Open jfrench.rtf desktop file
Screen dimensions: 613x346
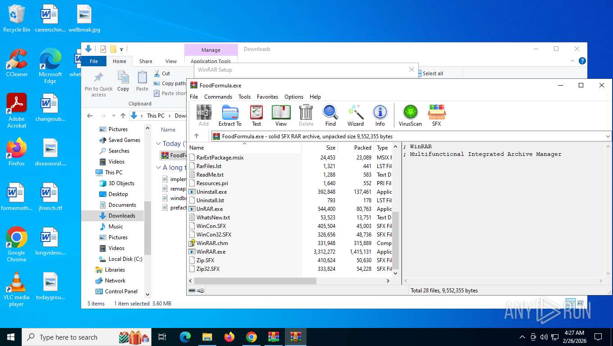50,197
